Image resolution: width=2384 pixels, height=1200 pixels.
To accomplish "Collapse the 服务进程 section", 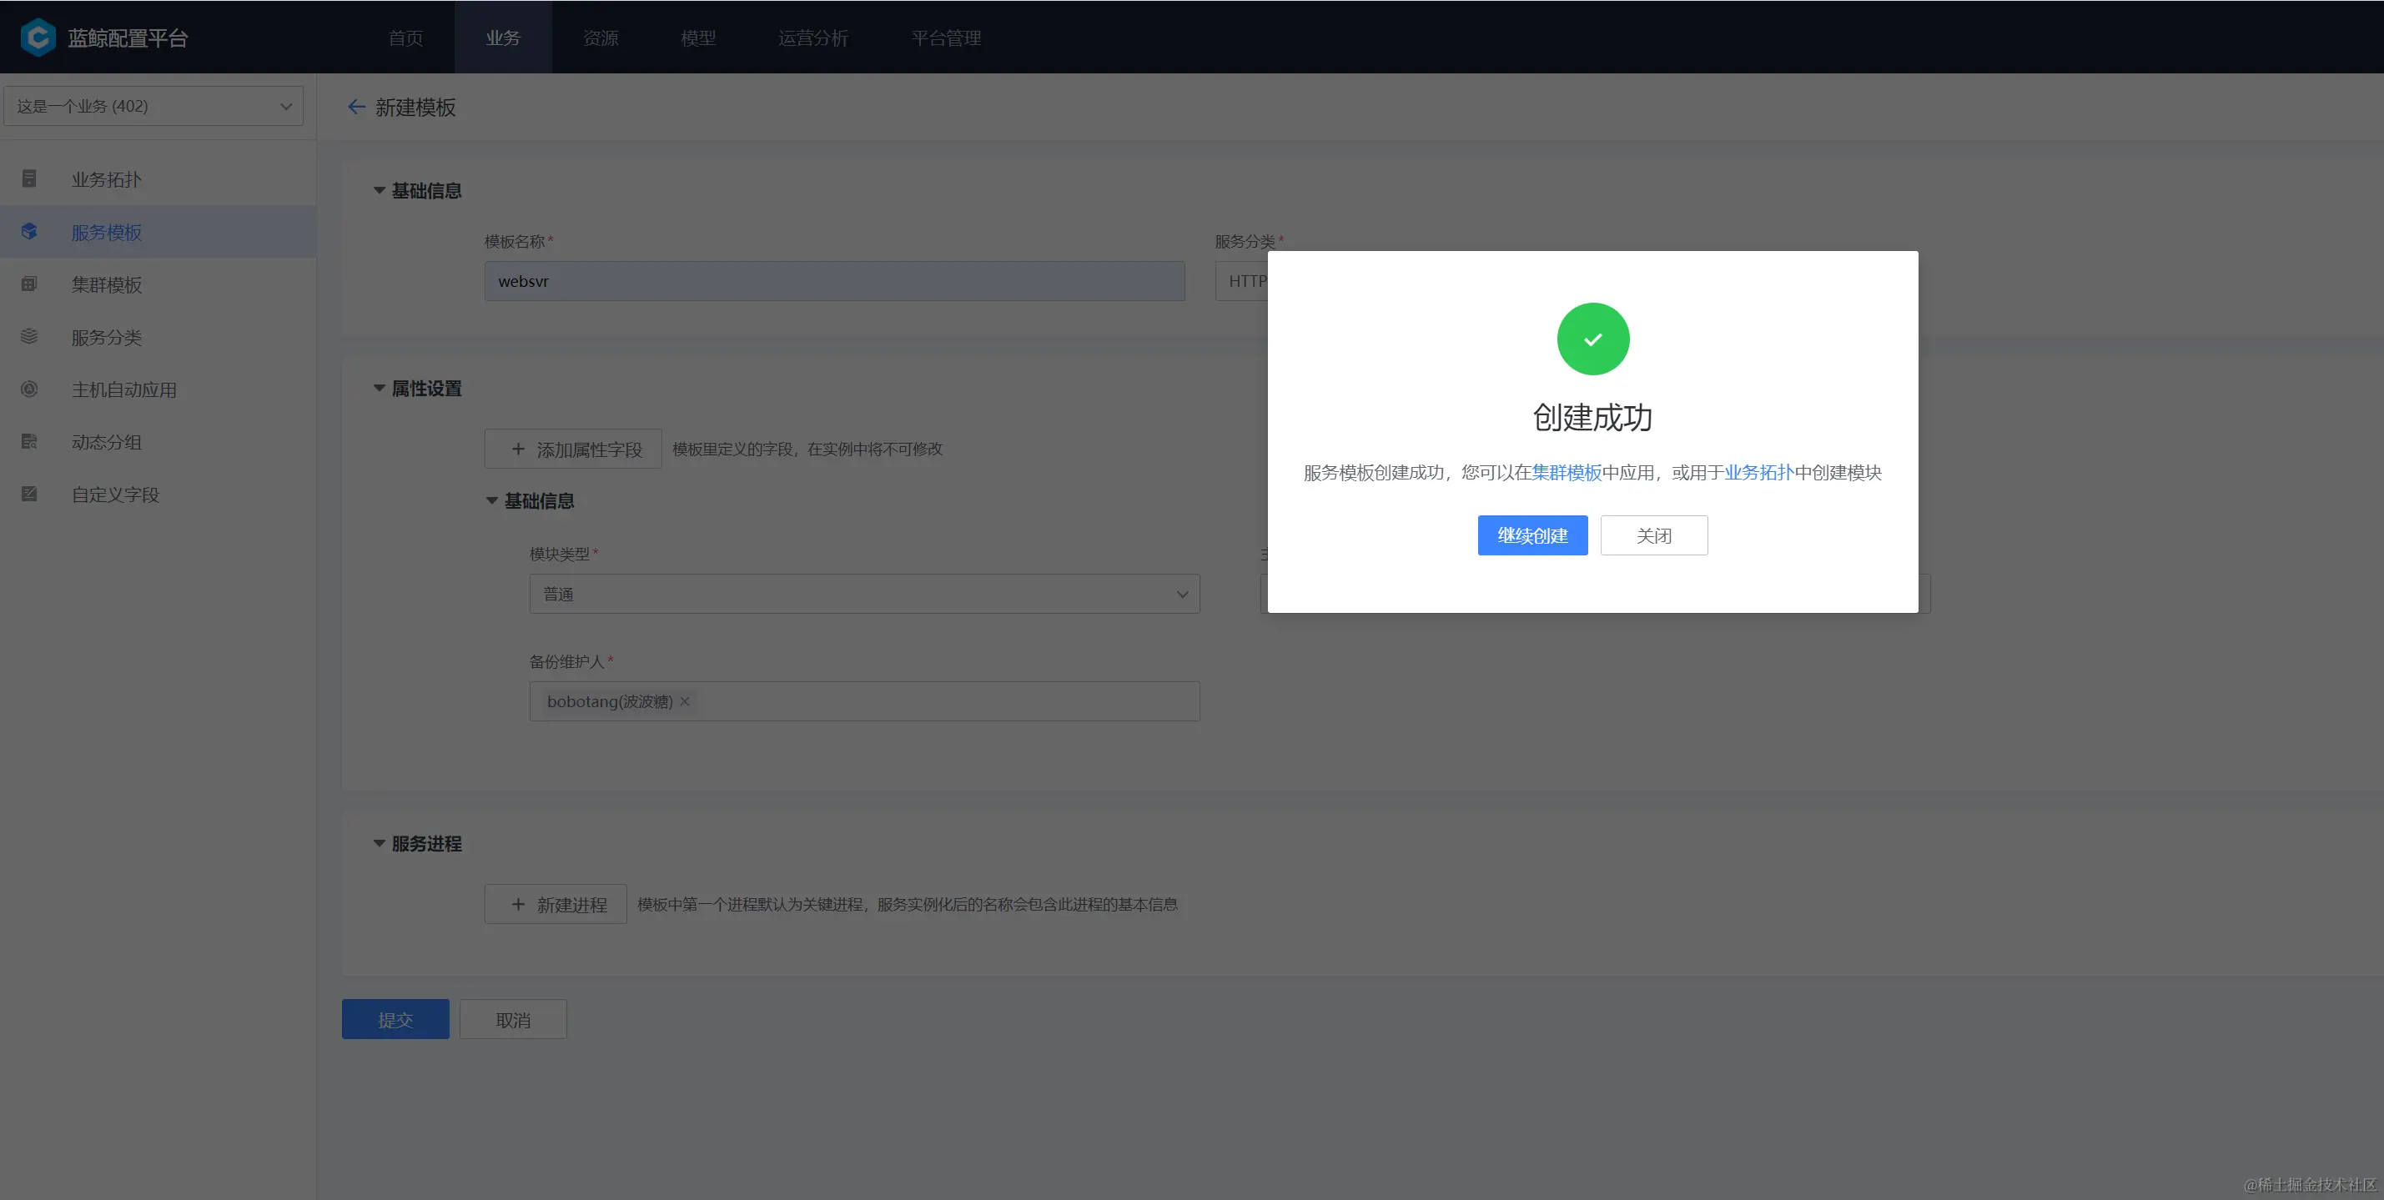I will [380, 844].
